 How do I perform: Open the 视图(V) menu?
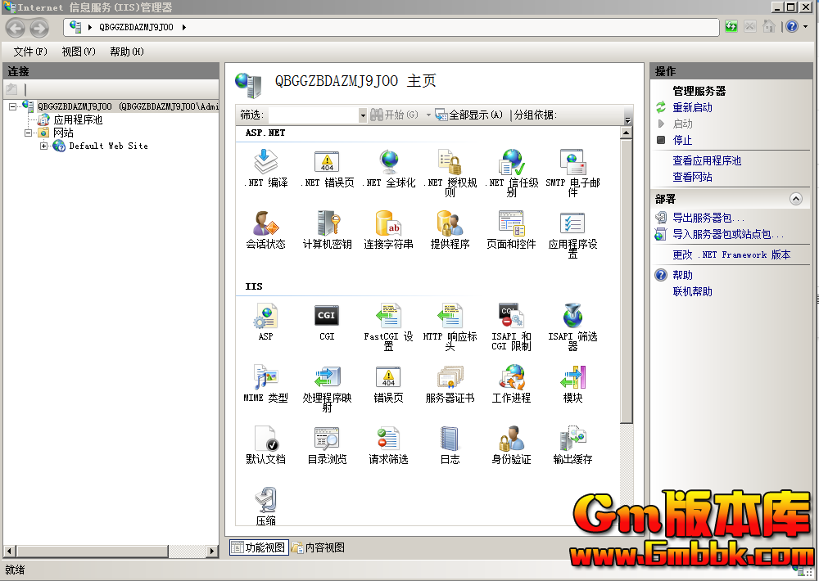[x=79, y=52]
